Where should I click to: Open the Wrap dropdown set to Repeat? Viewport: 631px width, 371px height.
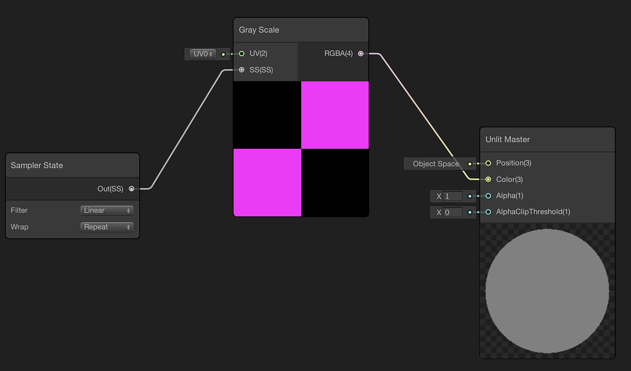tap(107, 226)
